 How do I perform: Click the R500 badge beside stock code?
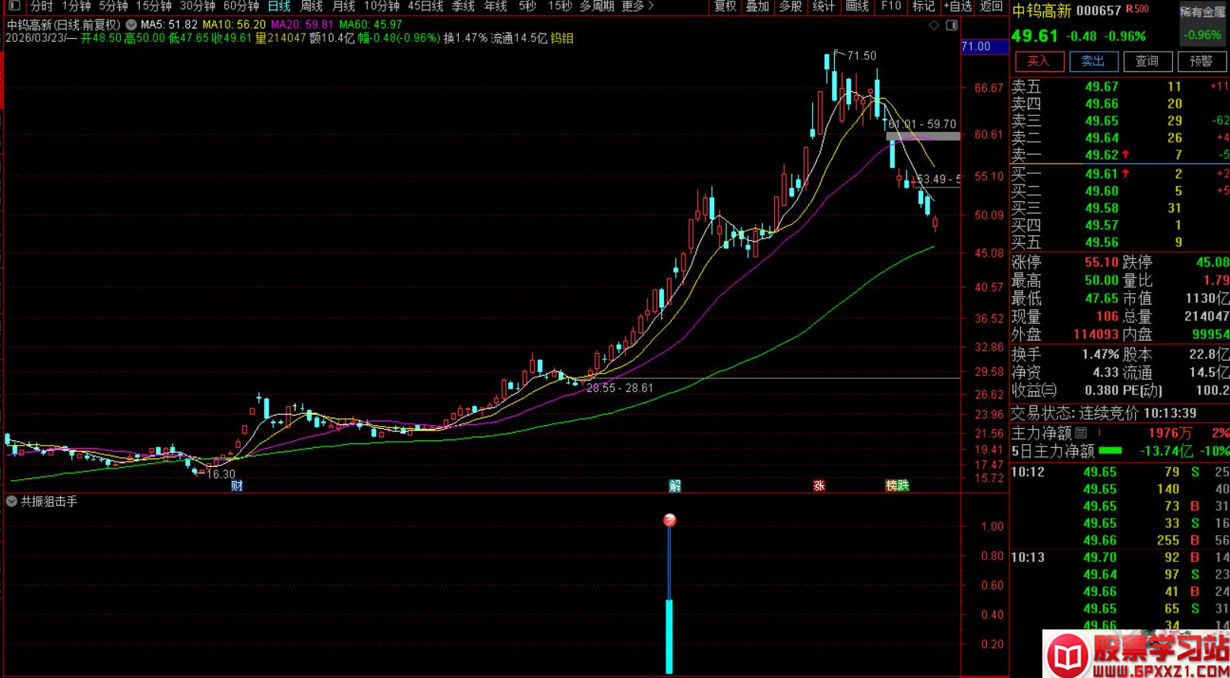coord(1137,9)
